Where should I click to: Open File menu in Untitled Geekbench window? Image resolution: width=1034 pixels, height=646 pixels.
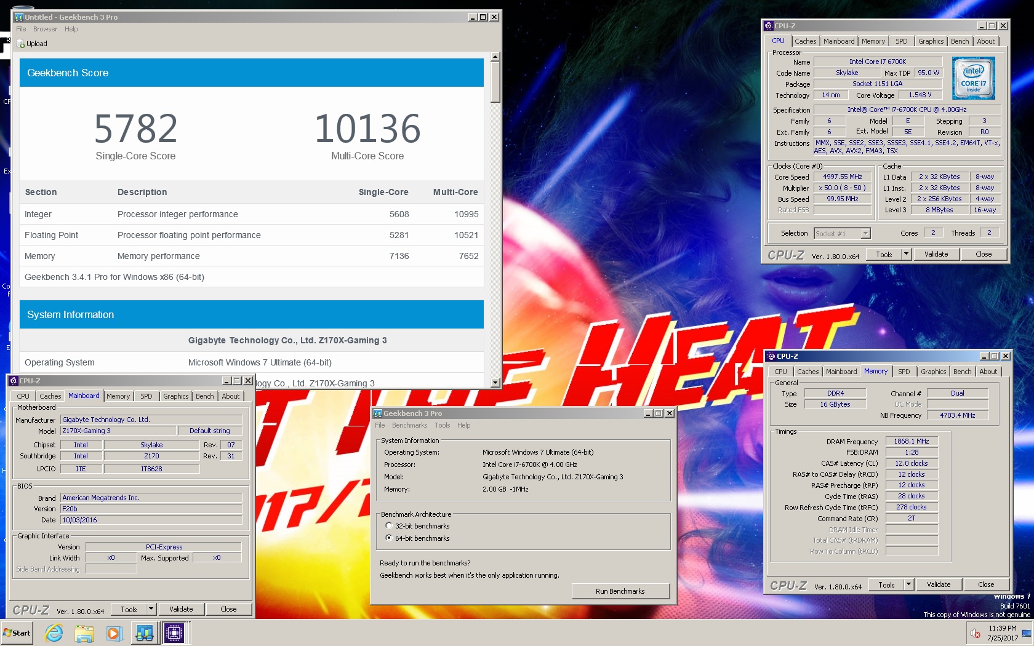click(x=21, y=29)
